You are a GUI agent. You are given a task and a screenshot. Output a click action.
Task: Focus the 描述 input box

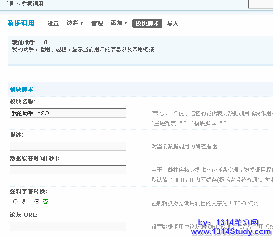[68, 146]
